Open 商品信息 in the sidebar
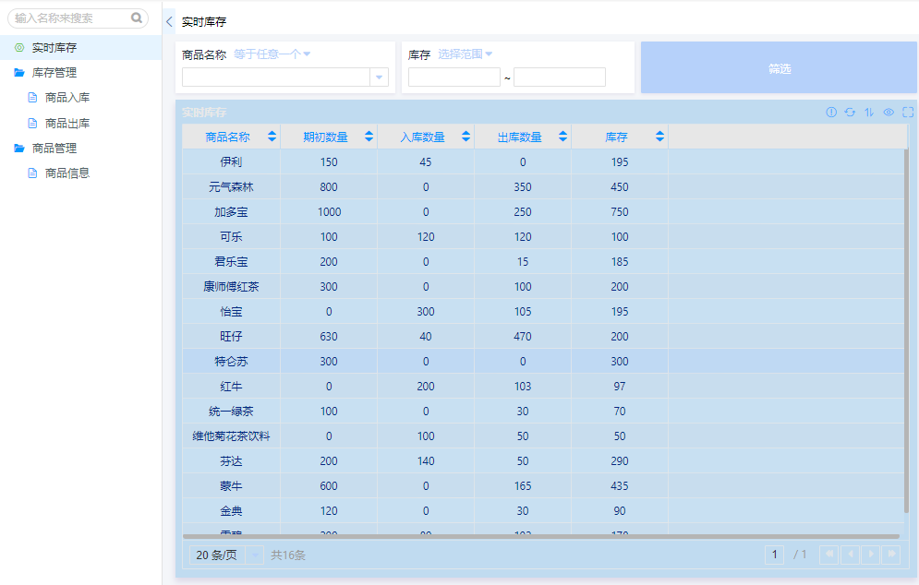This screenshot has width=919, height=585. 67,173
